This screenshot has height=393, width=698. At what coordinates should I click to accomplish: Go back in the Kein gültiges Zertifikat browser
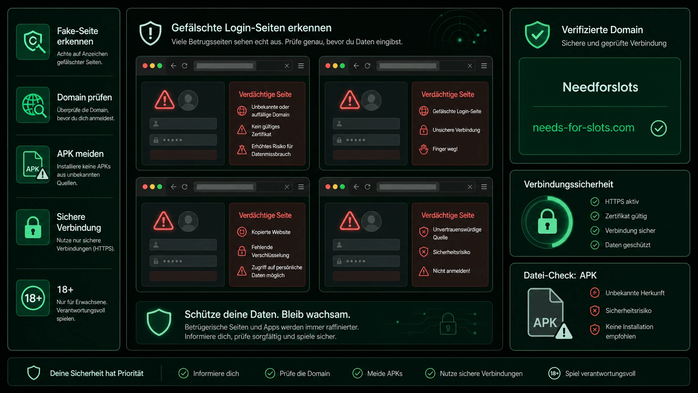coord(174,66)
